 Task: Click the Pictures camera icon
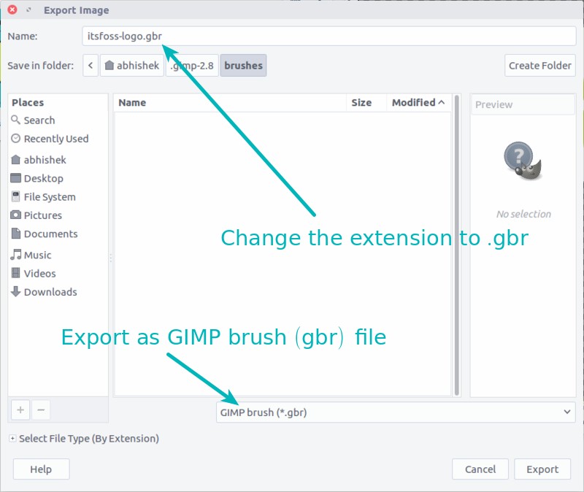pyautogui.click(x=15, y=215)
